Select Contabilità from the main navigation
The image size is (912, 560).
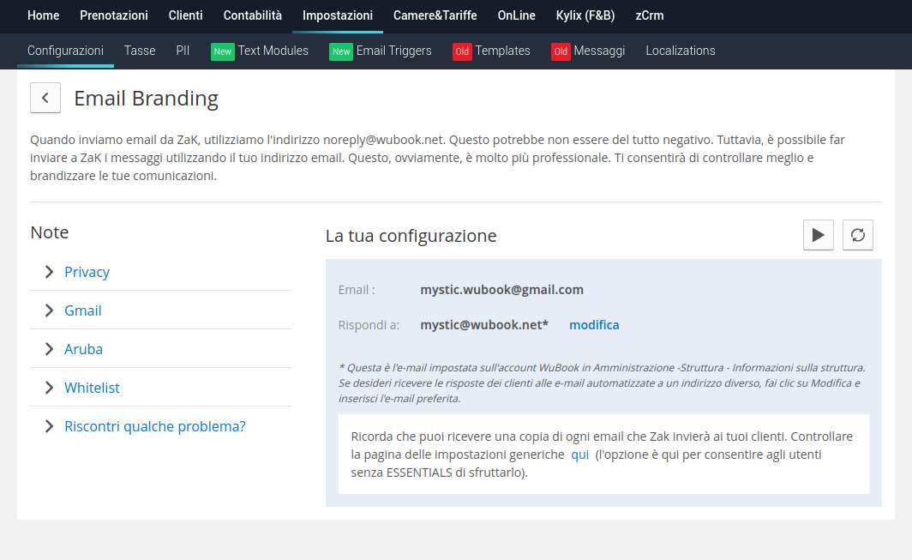[252, 15]
